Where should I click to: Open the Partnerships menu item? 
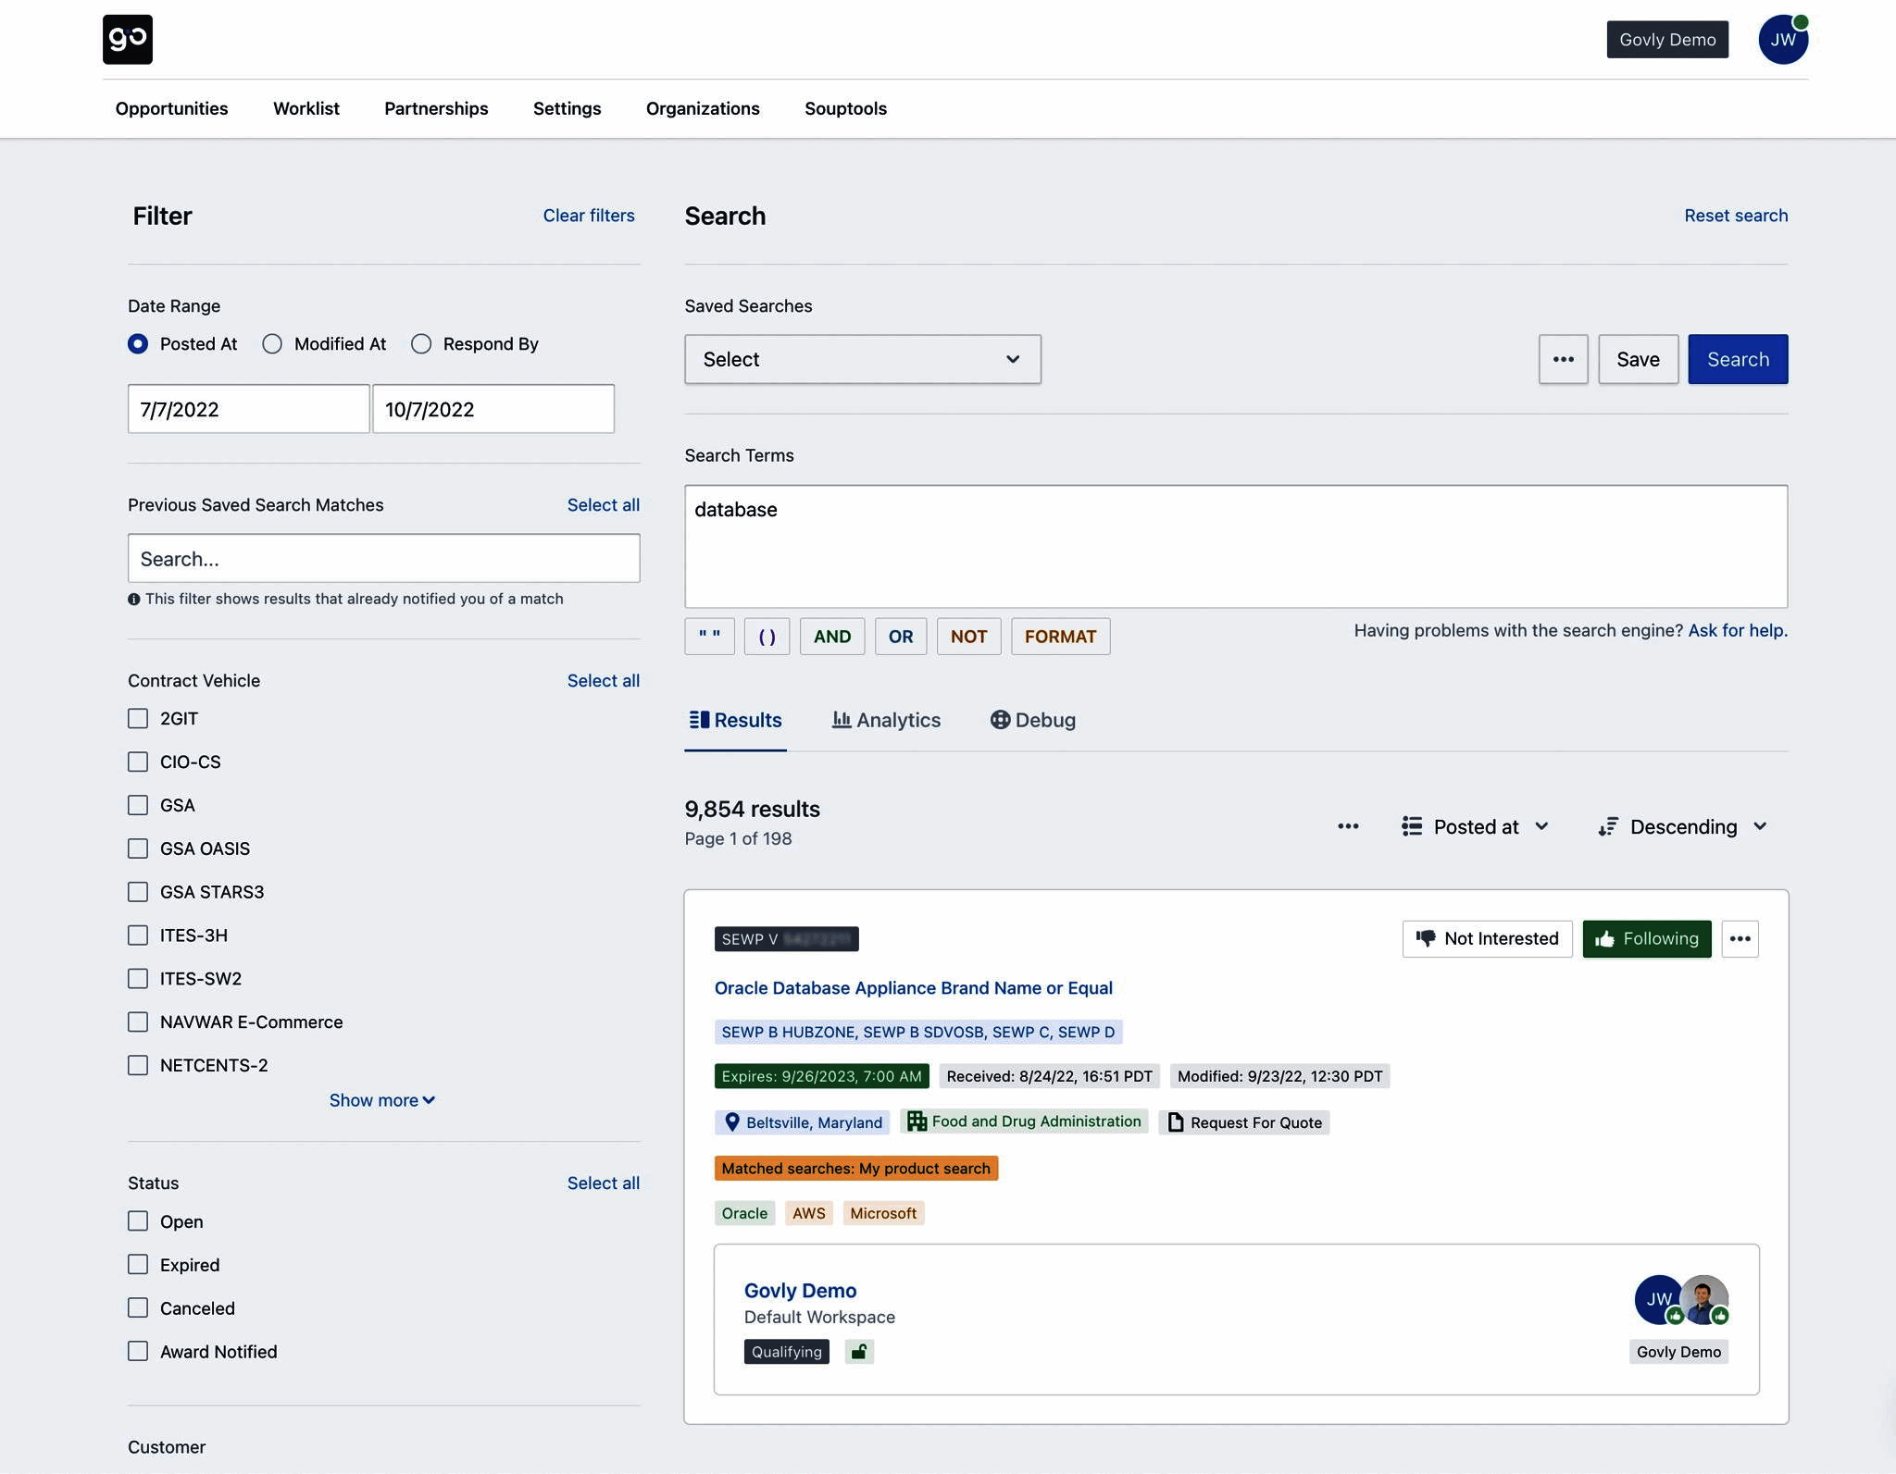pyautogui.click(x=436, y=108)
